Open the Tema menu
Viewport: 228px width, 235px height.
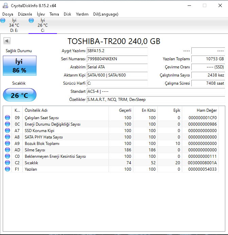(54, 14)
